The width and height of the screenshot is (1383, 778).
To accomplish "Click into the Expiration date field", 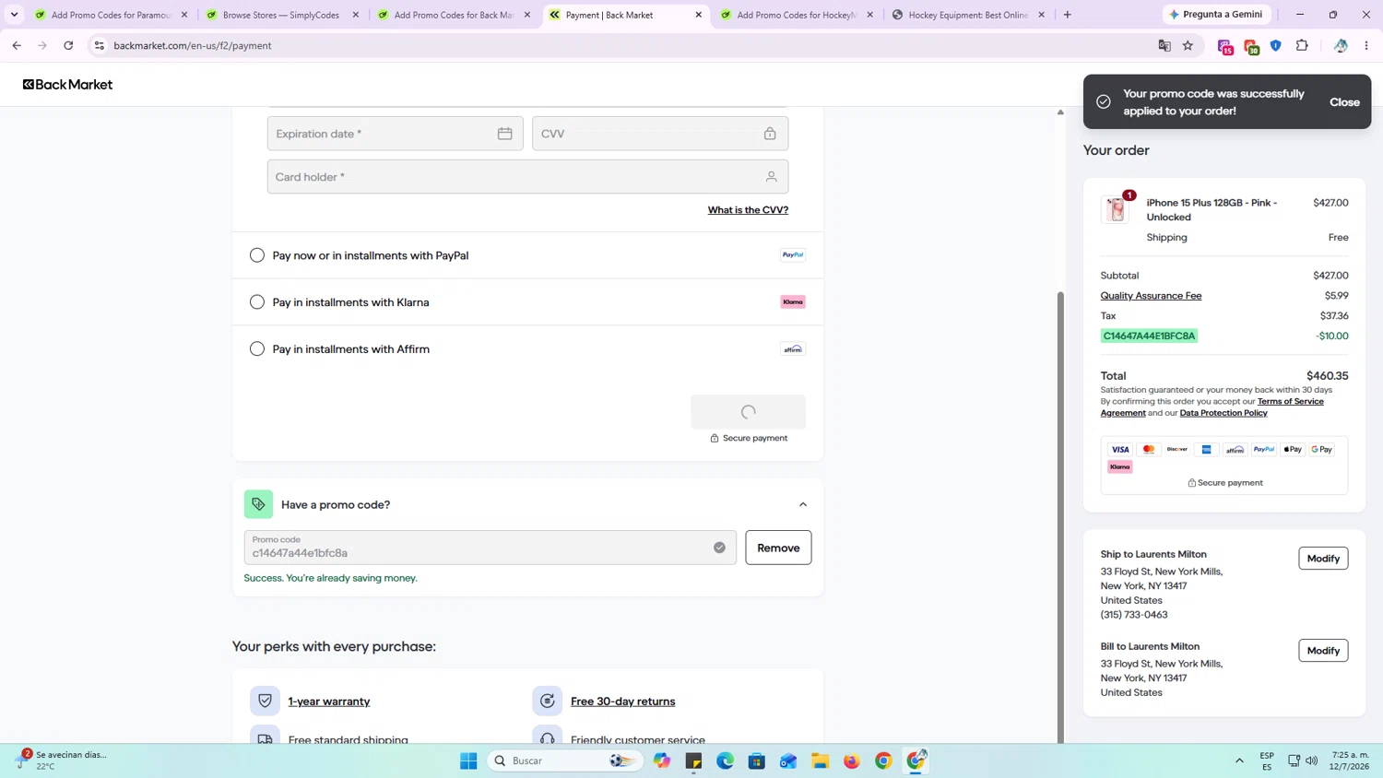I will [395, 134].
